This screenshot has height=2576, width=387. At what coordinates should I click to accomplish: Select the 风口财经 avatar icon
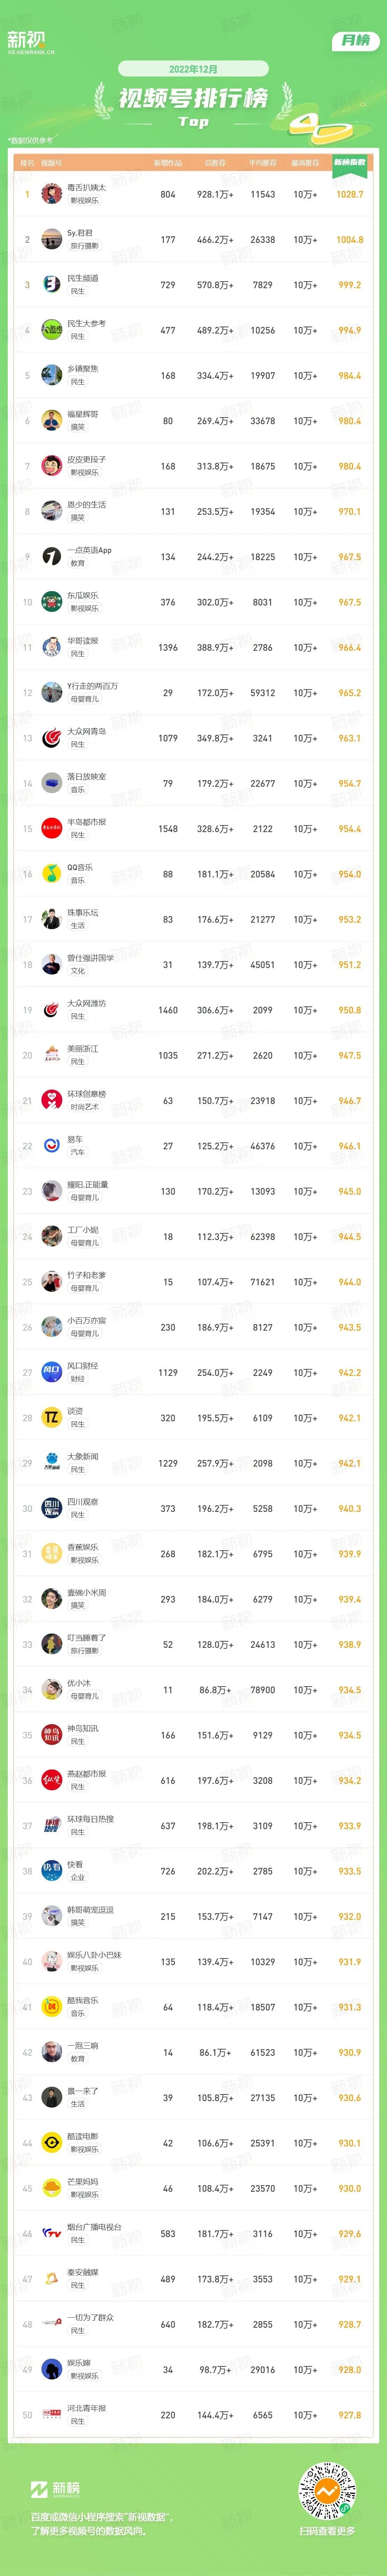(52, 1373)
